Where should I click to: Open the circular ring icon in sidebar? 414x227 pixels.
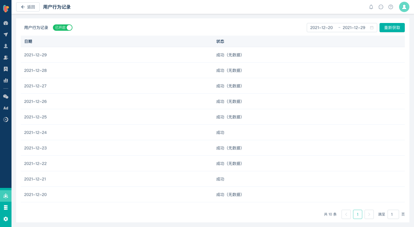tap(6, 120)
